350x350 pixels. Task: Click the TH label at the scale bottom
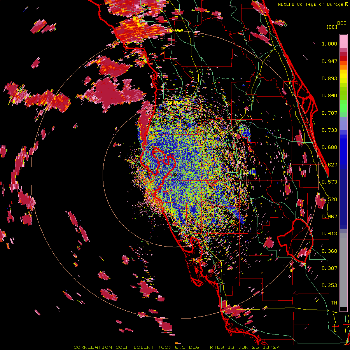pos(334,303)
